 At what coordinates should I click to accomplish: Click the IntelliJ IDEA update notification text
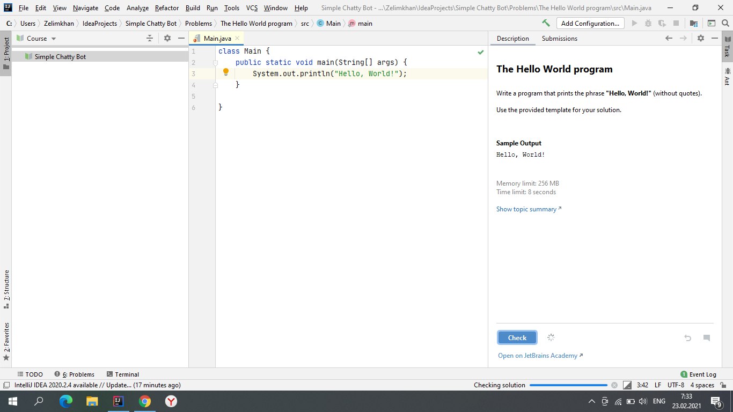click(98, 385)
